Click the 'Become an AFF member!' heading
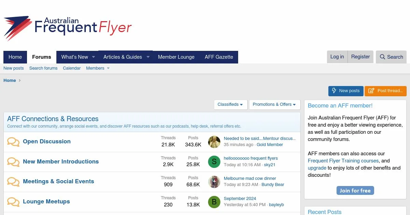 340,106
